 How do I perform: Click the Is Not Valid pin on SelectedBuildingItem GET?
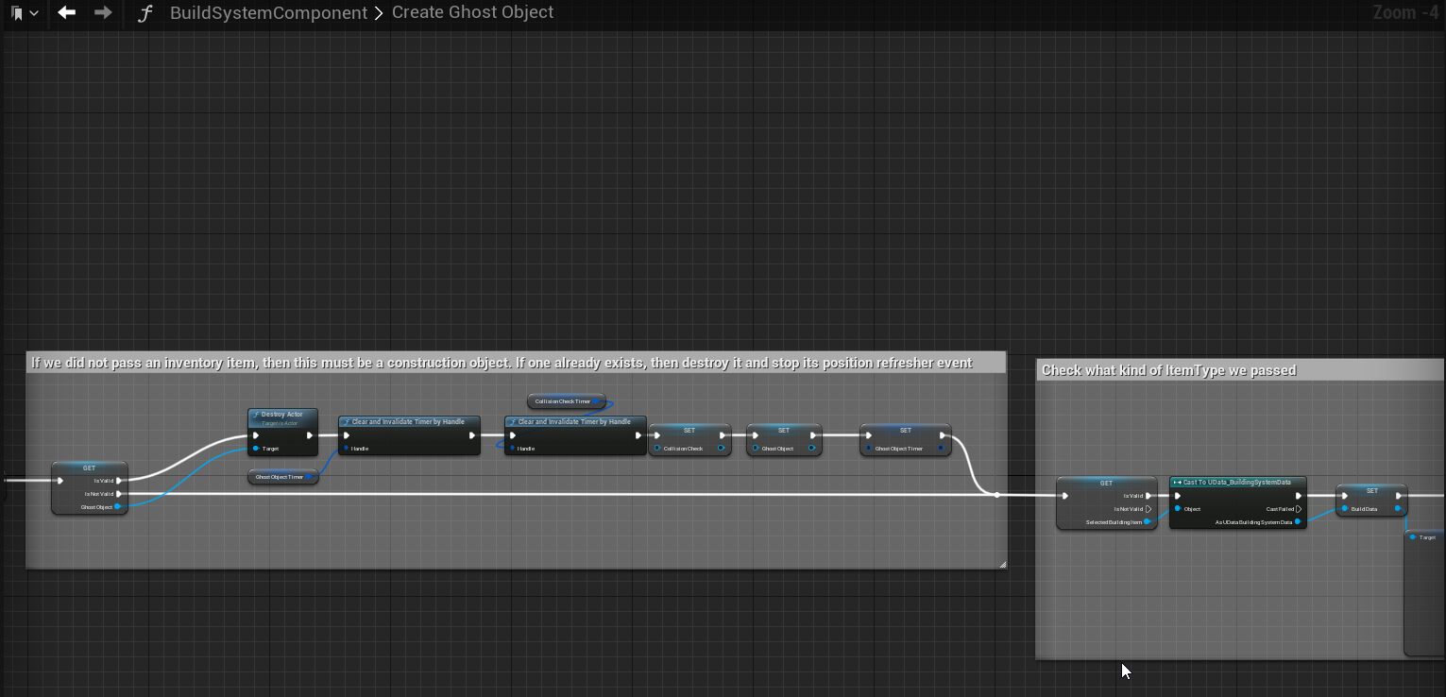(x=1148, y=509)
